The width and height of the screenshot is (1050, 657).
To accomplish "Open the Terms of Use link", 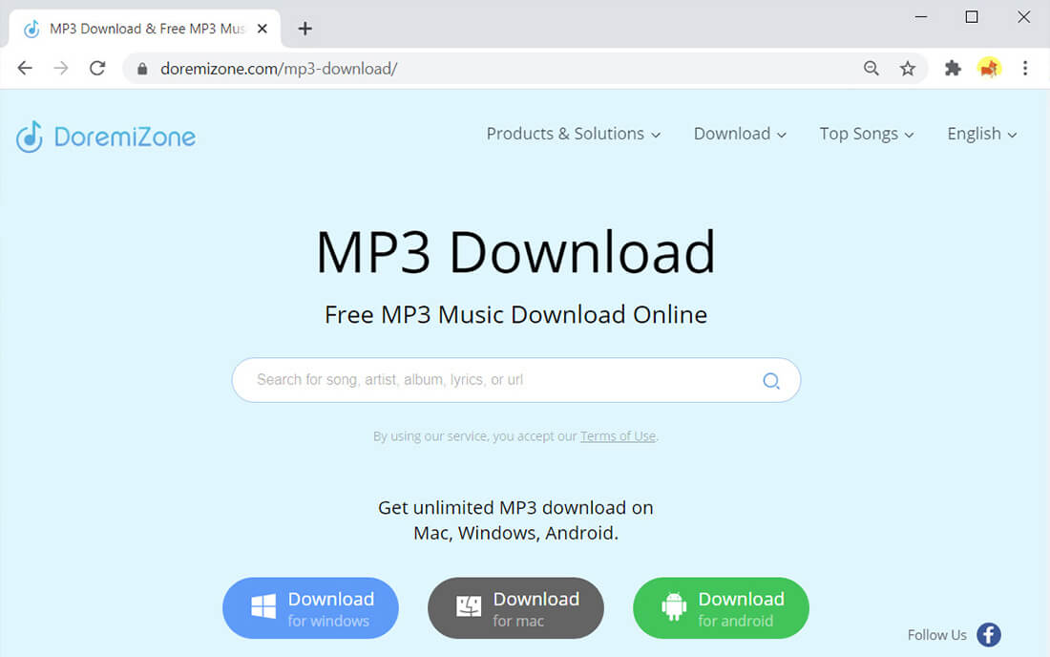I will 618,435.
